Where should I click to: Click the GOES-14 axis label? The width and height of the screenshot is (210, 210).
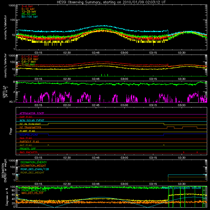5,92
